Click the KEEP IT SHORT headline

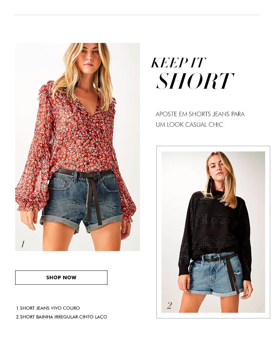tap(192, 73)
